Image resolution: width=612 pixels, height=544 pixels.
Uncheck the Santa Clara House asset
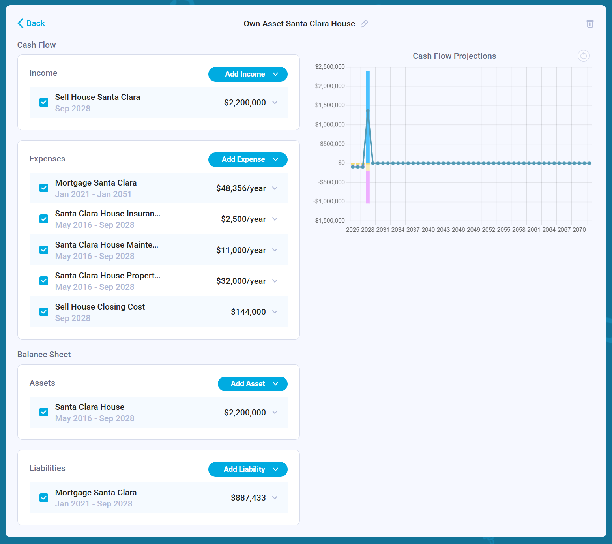click(x=44, y=412)
